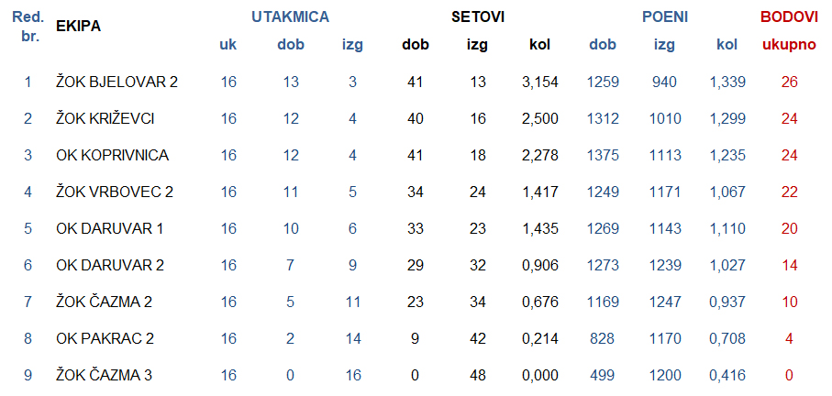
Task: Select the total points value 26
Action: tap(789, 82)
